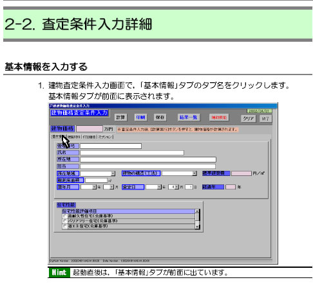Click the 終了 exit button

265,119
